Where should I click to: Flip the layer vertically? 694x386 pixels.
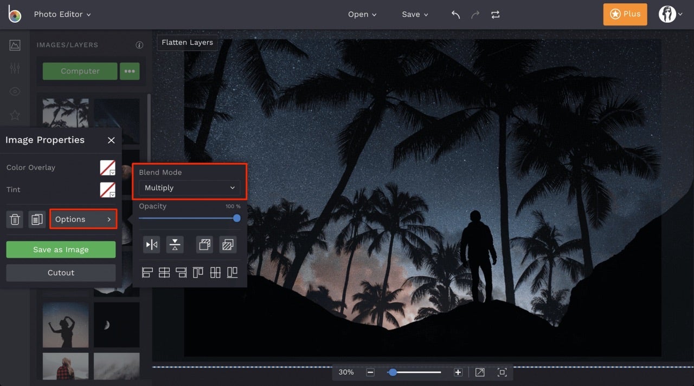[175, 244]
